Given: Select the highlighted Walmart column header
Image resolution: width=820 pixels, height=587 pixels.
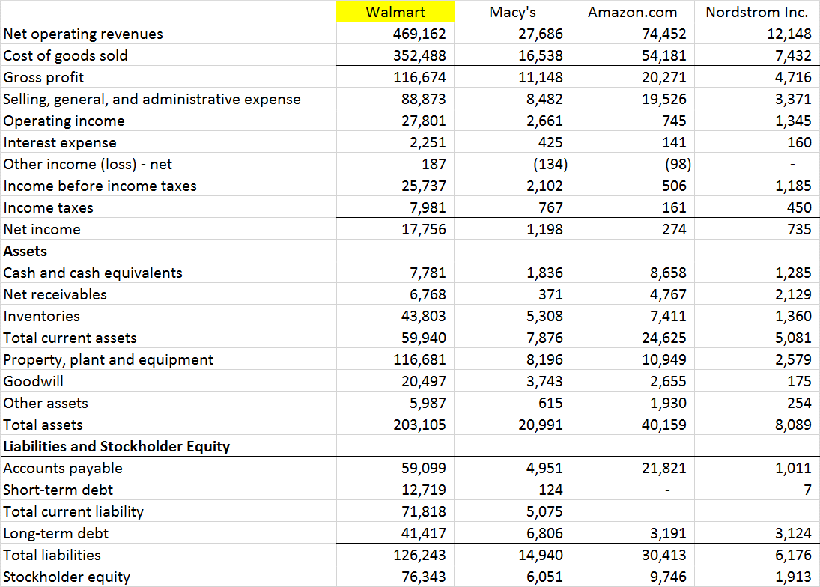Looking at the screenshot, I should coord(395,11).
